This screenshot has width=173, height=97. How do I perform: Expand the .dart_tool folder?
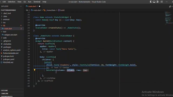point(7,13)
